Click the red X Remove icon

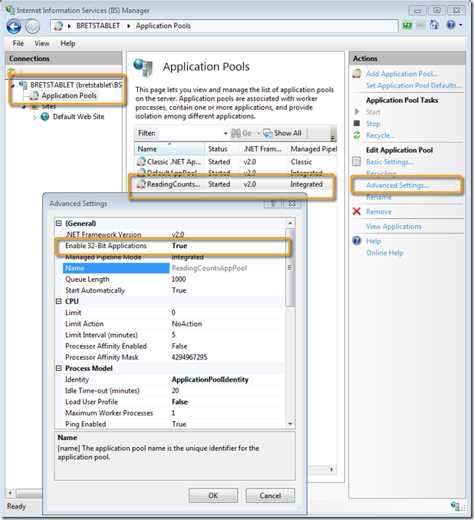[357, 211]
